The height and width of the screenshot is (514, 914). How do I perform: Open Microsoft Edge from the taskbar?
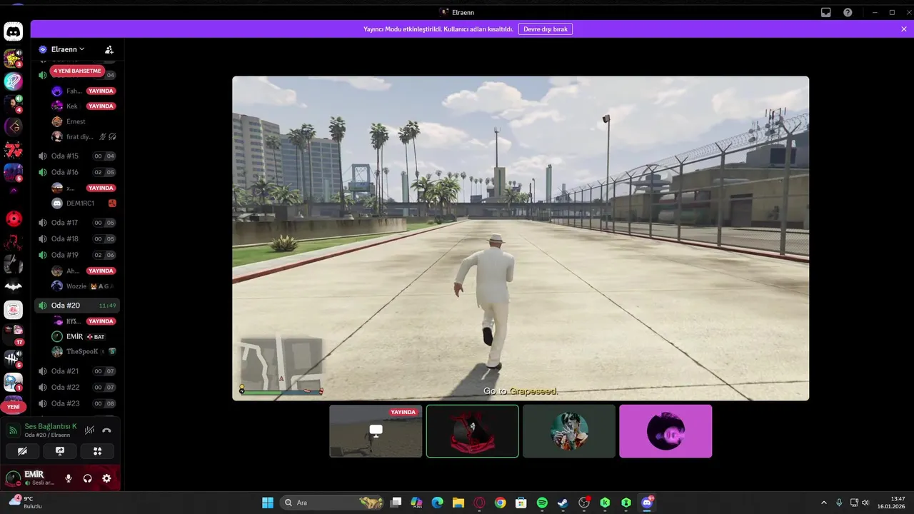437,503
